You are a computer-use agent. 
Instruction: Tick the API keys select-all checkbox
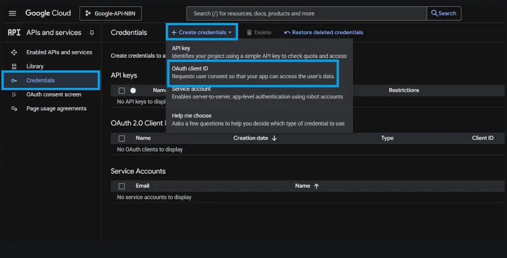[x=122, y=91]
